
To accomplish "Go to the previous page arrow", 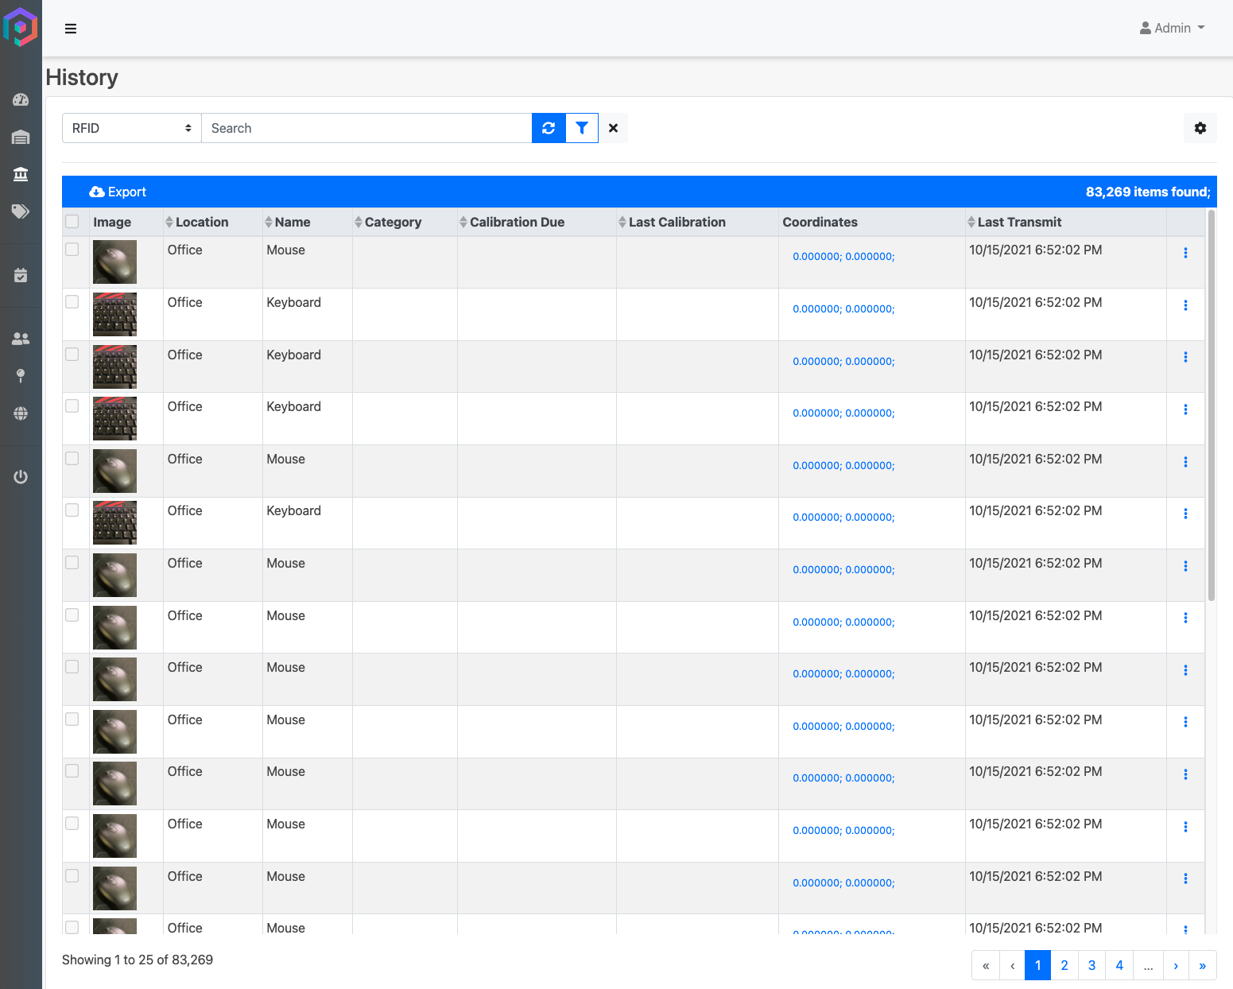I will (1012, 965).
